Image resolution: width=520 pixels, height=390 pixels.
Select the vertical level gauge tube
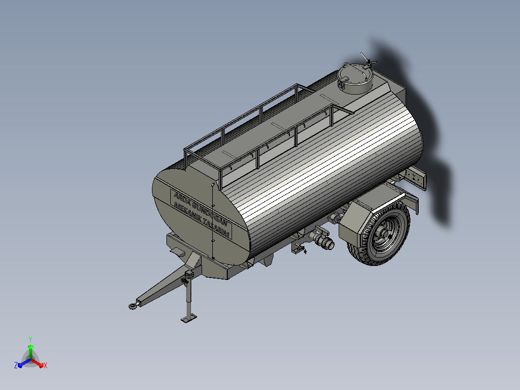click(x=213, y=221)
